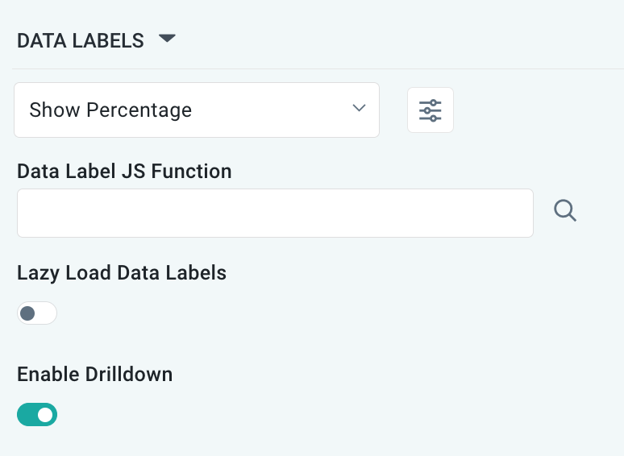This screenshot has height=456, width=624.
Task: Adjust data label options via sliders button
Action: pyautogui.click(x=431, y=110)
